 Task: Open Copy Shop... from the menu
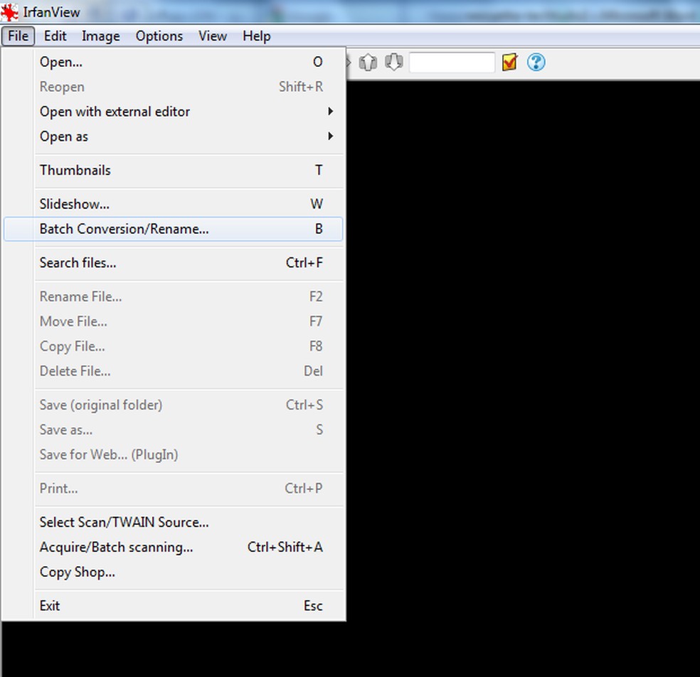[173, 572]
